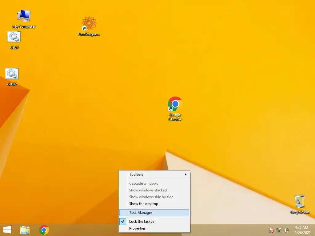The height and width of the screenshot is (236, 315).
Task: Click Show windows stacked entry
Action: 154,190
